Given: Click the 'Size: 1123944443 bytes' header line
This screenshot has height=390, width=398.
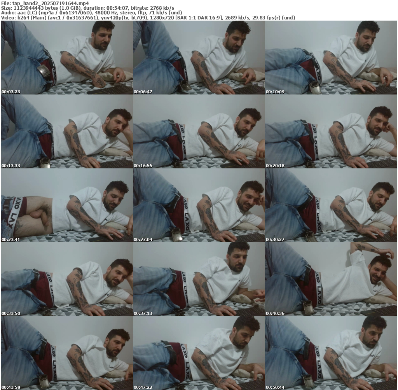Looking at the screenshot, I should click(x=87, y=8).
